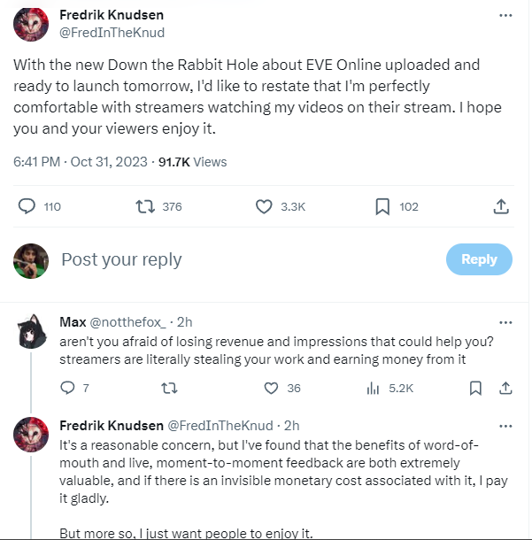Viewport: 532px width, 540px height.
Task: Open Max's cat avatar profile picture
Action: click(x=31, y=331)
